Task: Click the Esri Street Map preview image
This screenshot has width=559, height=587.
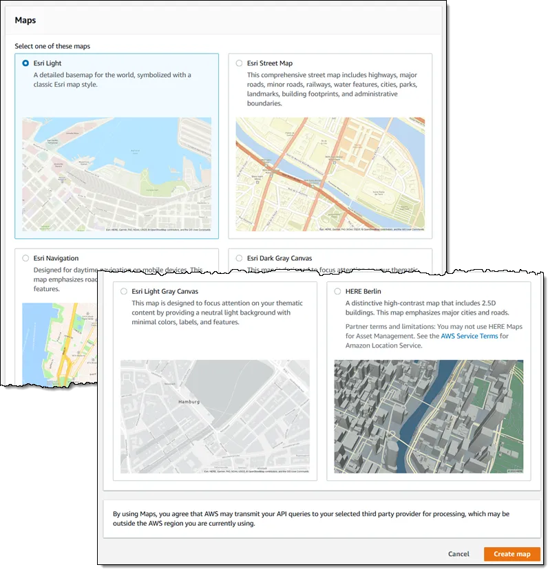Action: pyautogui.click(x=330, y=174)
